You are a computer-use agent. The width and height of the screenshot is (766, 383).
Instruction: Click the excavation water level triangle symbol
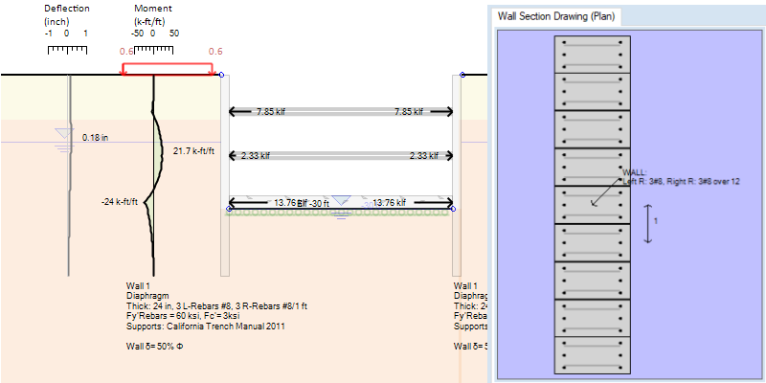pos(342,201)
